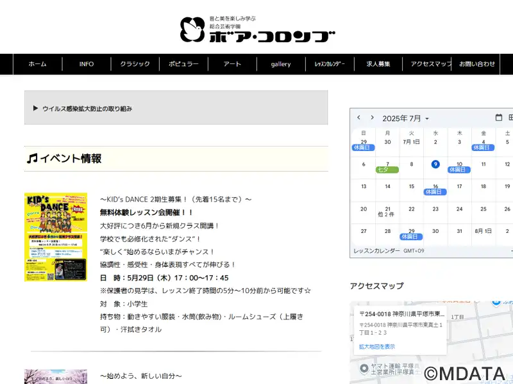
Task: Select highlighted date 9 in calendar
Action: click(435, 164)
